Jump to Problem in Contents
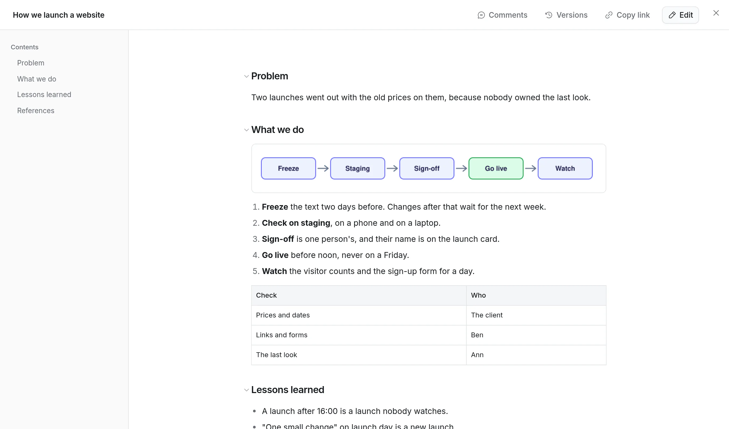This screenshot has width=729, height=429. coord(31,63)
